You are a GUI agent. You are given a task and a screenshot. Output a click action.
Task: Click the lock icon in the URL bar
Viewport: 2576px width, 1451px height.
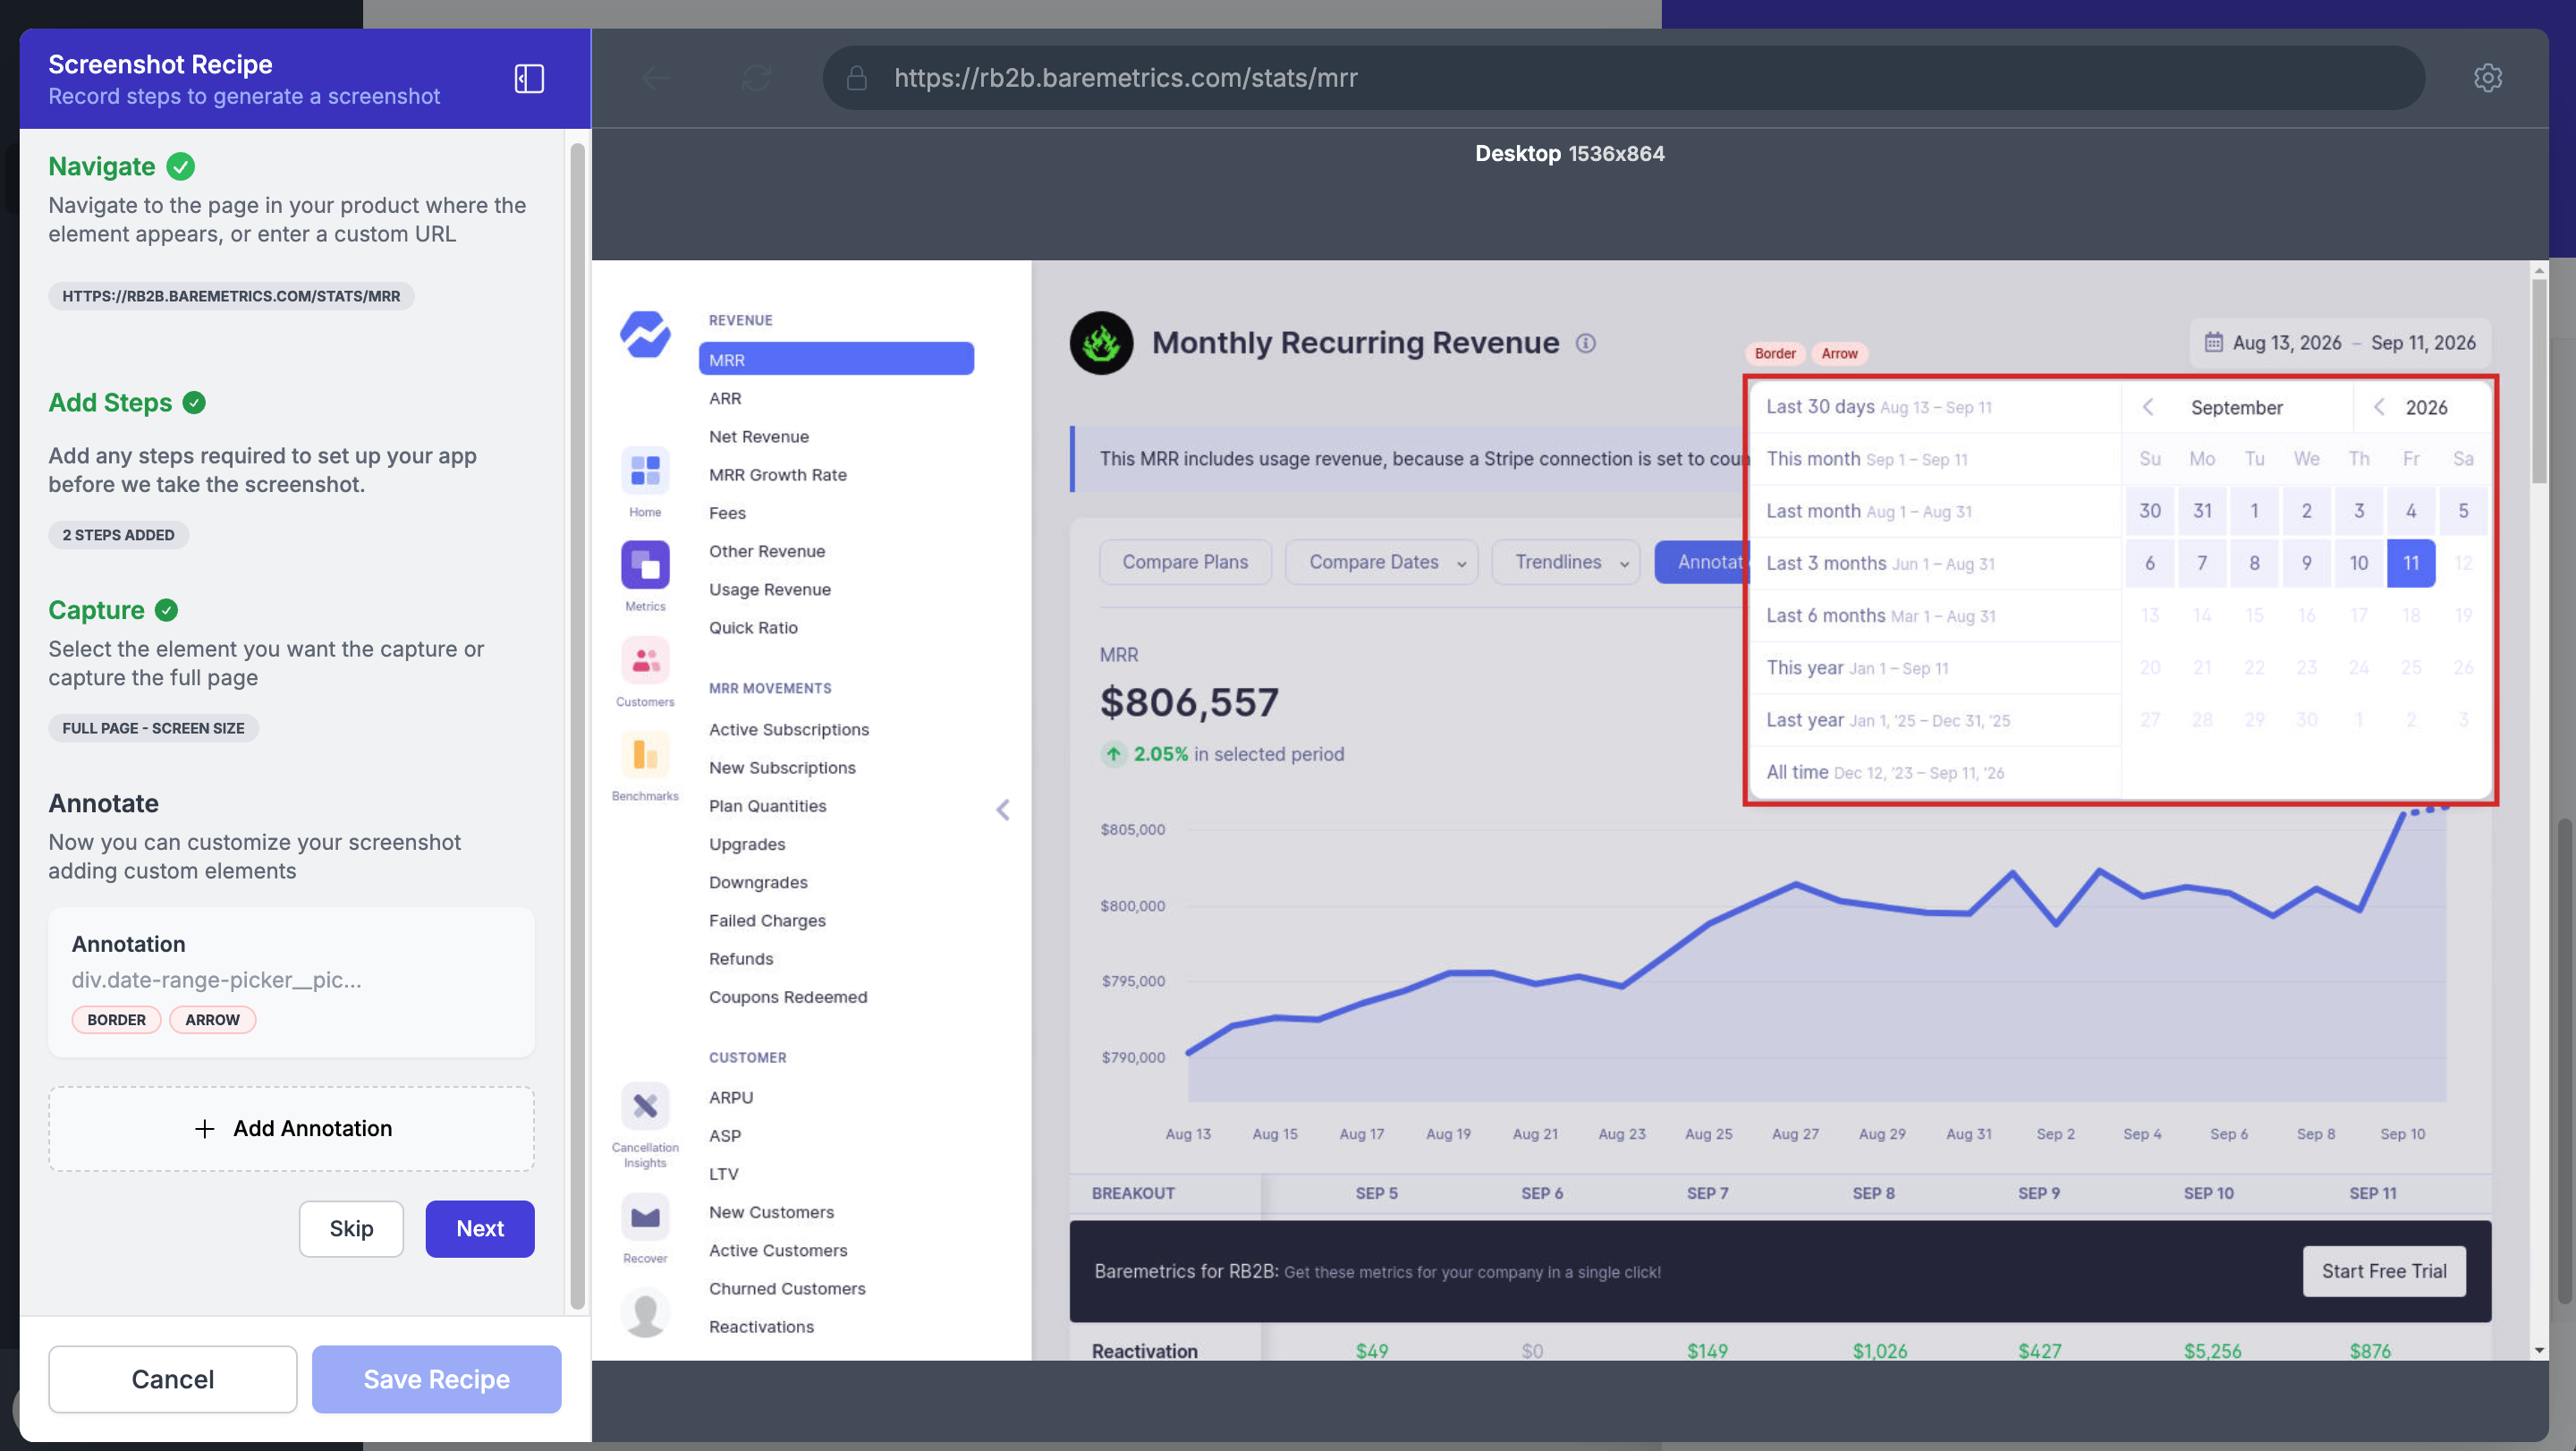tap(857, 78)
